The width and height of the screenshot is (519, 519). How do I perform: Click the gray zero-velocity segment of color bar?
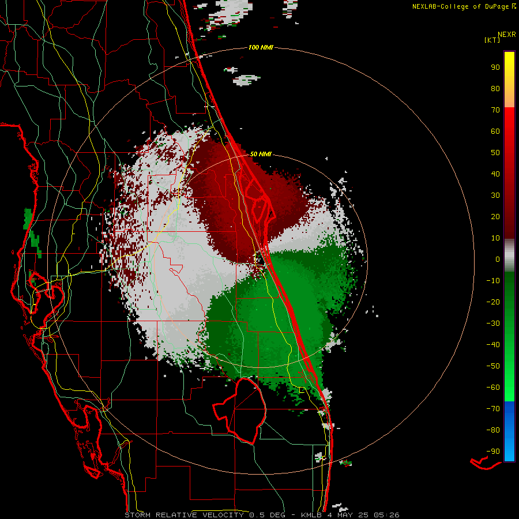(509, 255)
